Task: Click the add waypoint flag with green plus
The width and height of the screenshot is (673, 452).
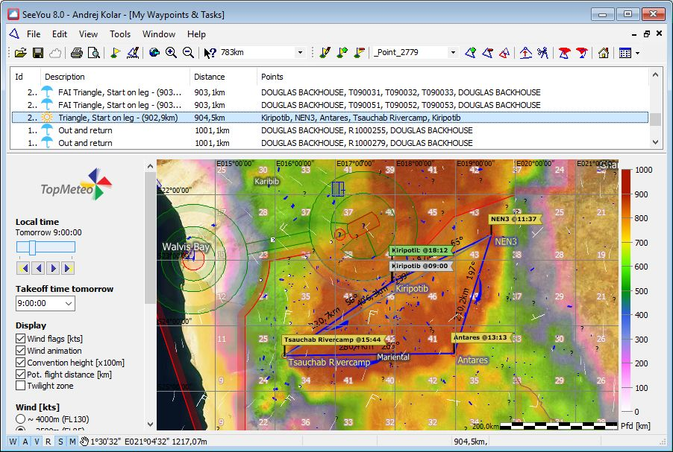Action: [342, 53]
